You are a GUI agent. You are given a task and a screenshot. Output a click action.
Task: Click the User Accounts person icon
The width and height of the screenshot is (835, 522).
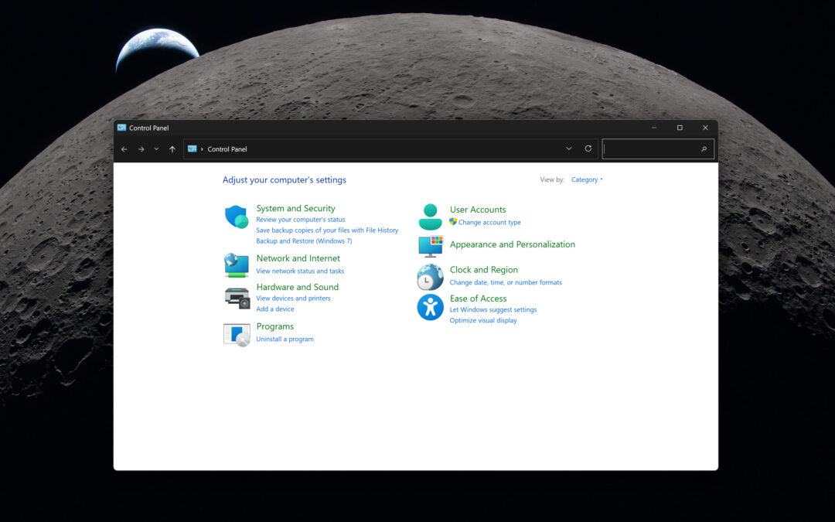point(431,217)
